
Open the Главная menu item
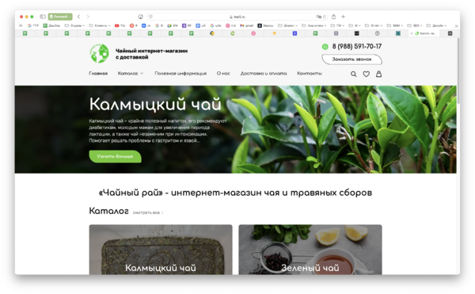coord(98,74)
